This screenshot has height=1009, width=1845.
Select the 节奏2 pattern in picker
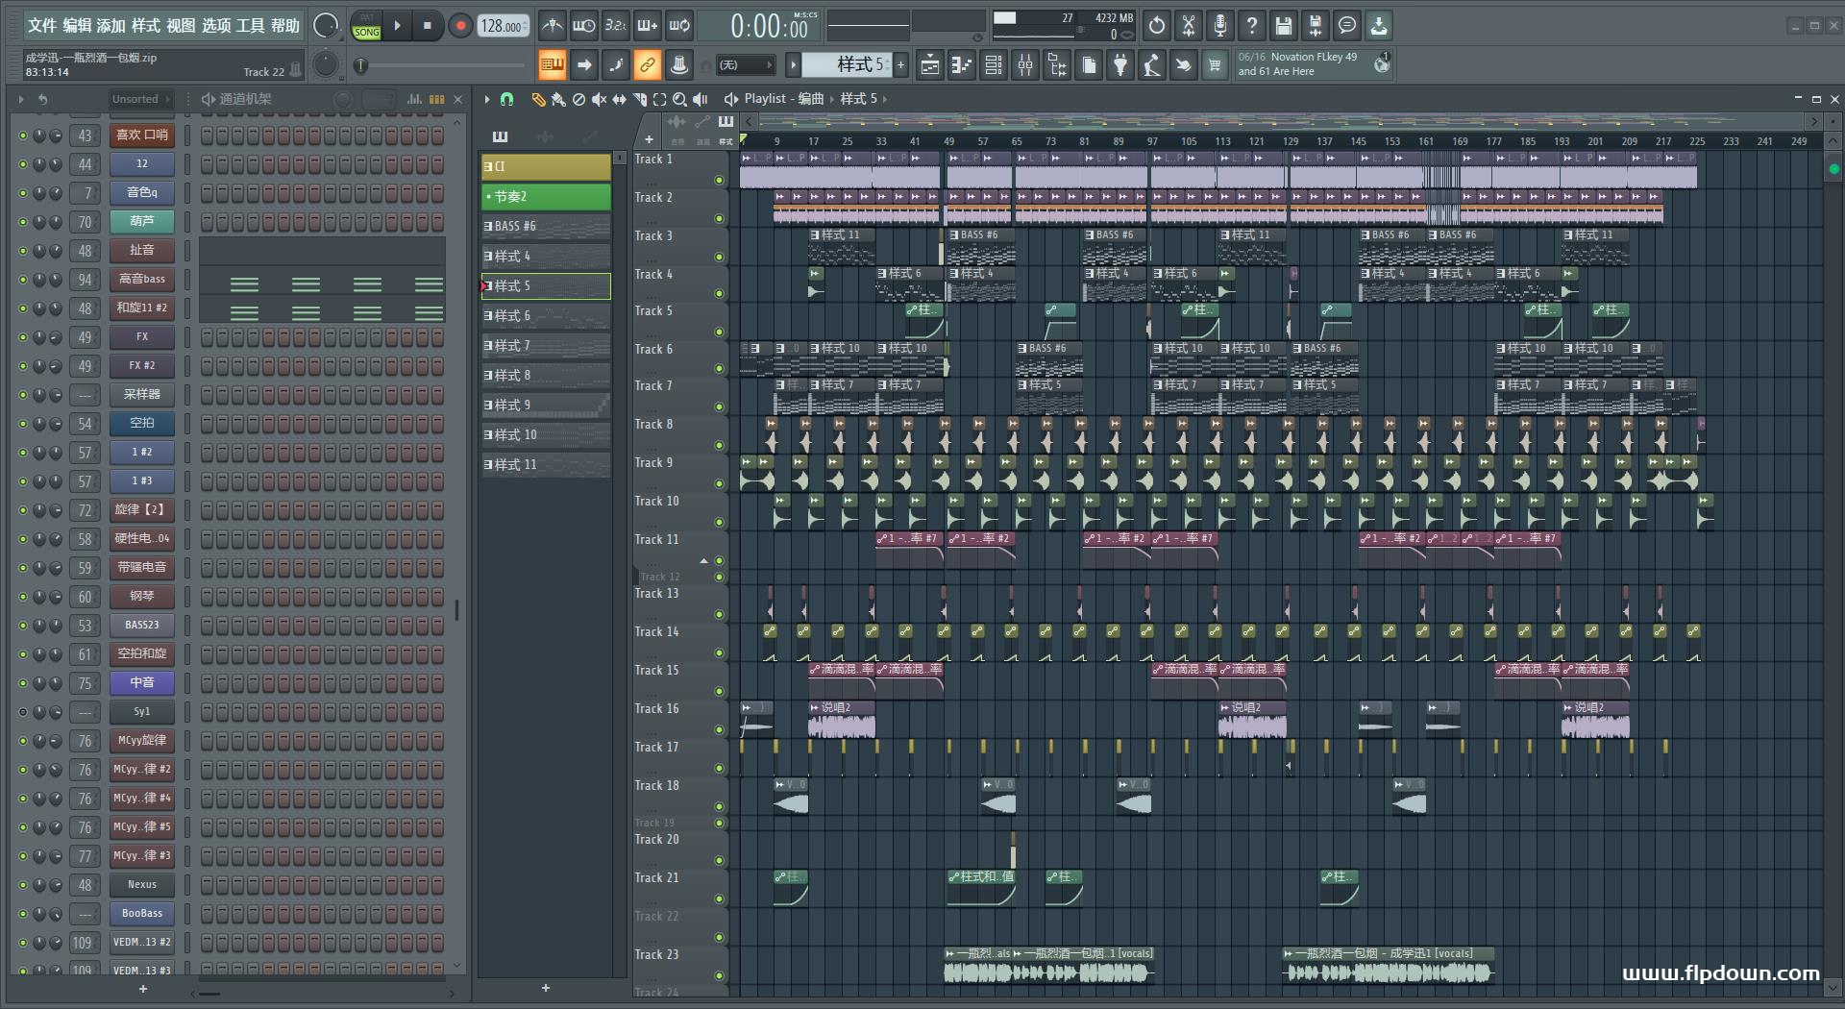tap(546, 196)
